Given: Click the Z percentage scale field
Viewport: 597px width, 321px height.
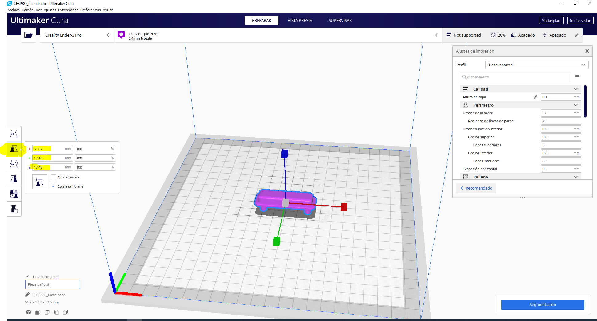Looking at the screenshot, I should click(x=95, y=167).
